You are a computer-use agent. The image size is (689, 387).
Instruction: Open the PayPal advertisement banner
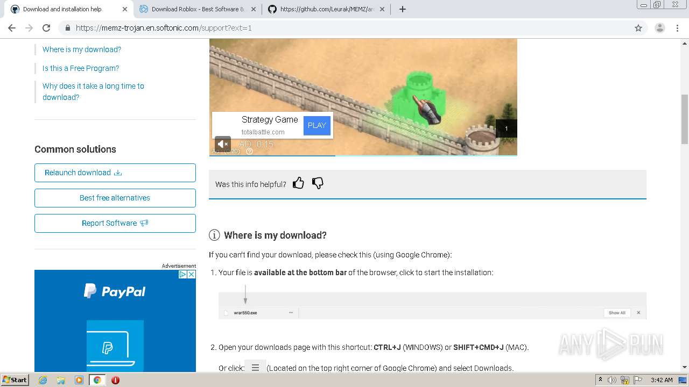(x=115, y=321)
